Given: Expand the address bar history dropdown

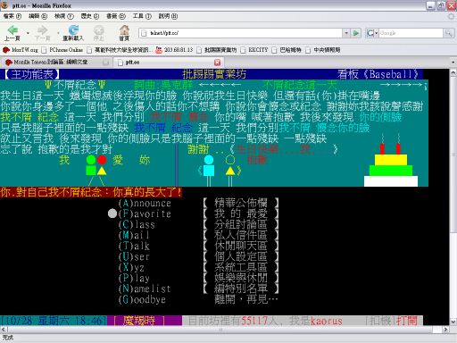Looking at the screenshot, I should click(x=346, y=33).
